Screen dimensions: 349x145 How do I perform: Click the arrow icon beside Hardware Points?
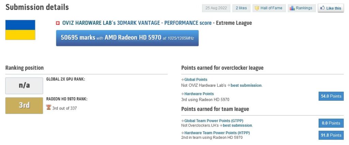[183, 94]
